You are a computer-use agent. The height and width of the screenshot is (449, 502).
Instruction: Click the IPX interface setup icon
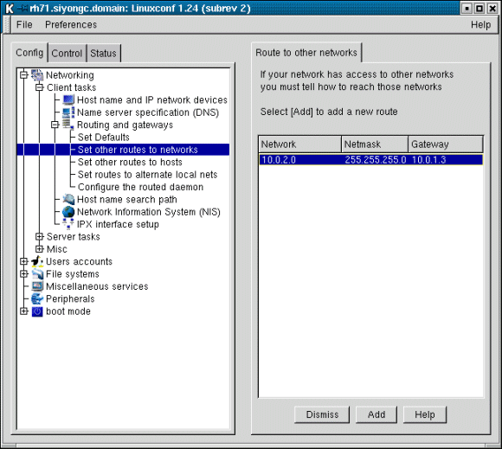click(x=68, y=224)
